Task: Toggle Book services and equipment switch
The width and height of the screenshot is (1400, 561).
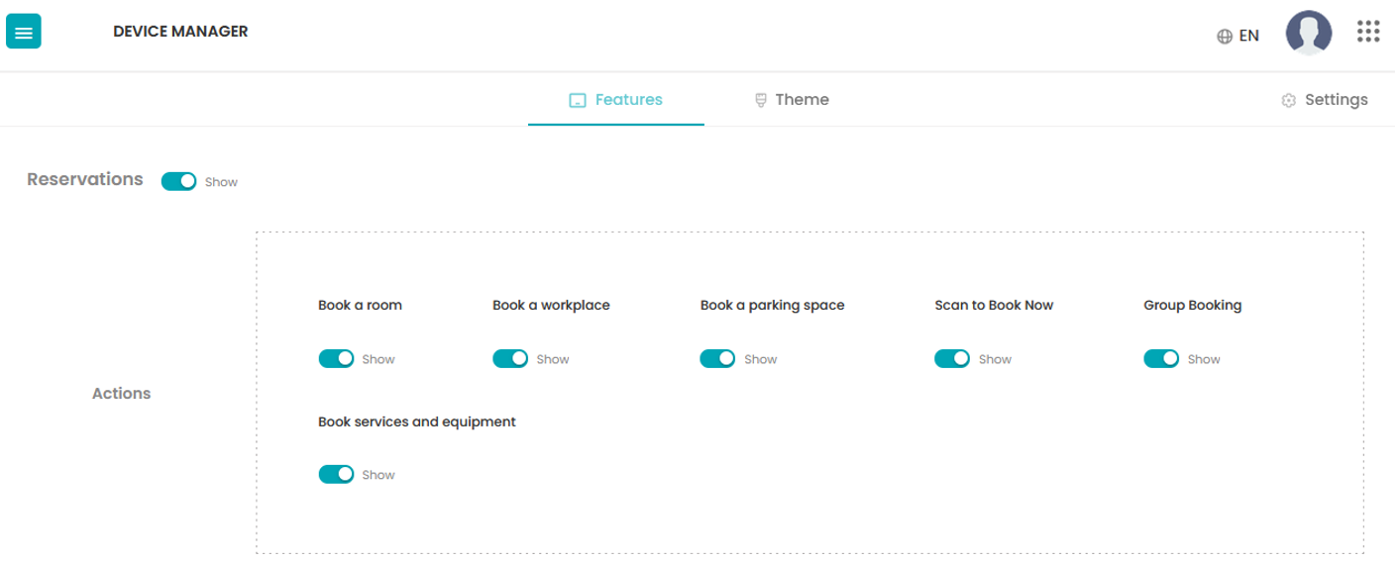Action: (x=336, y=474)
